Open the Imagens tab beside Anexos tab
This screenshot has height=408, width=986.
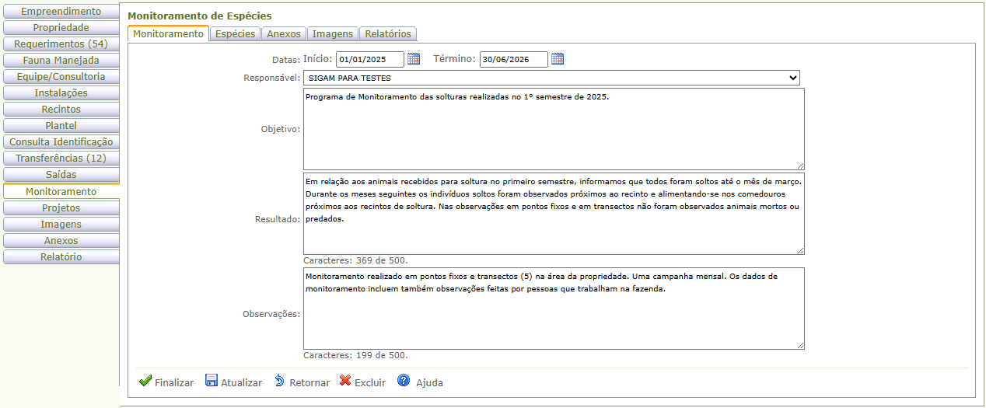[333, 33]
